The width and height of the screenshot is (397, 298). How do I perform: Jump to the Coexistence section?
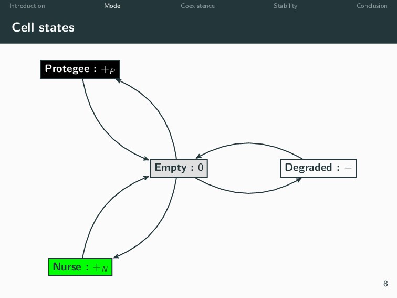pos(198,6)
